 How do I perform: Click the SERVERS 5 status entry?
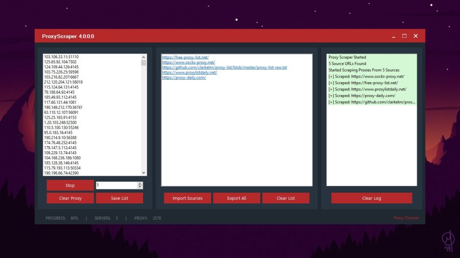tap(106, 218)
